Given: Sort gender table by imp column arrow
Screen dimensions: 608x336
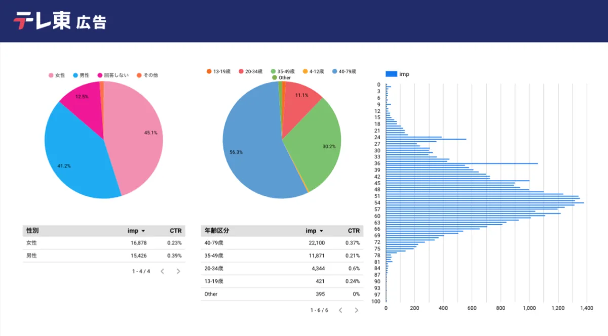Looking at the screenshot, I should click(x=143, y=231).
